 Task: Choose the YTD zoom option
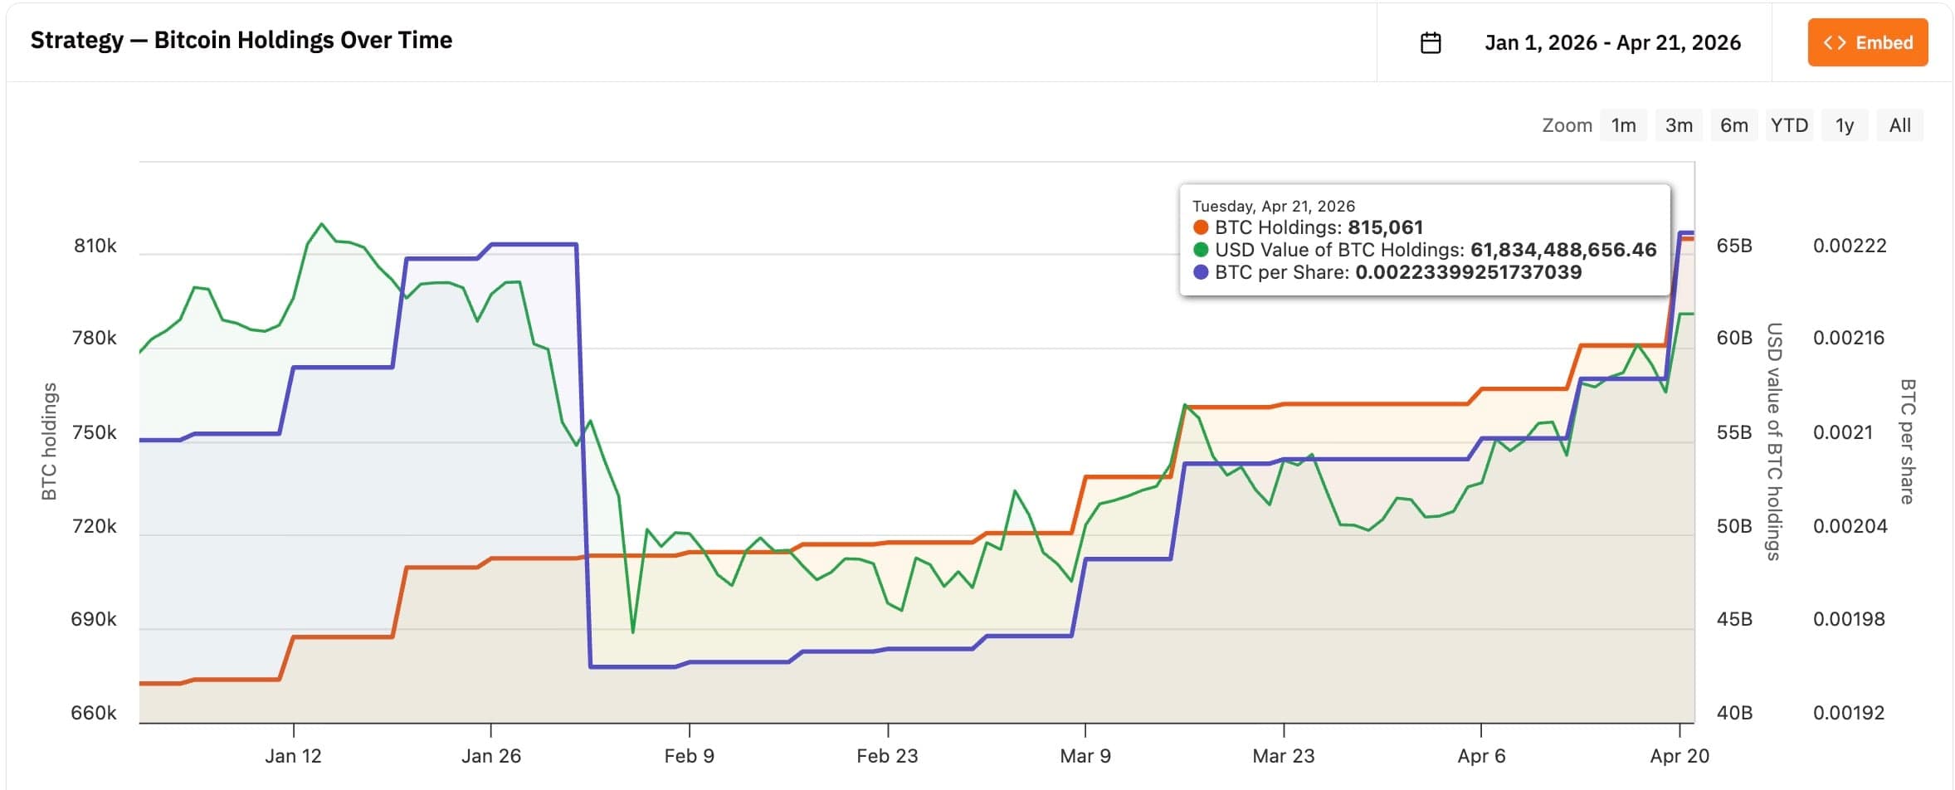click(x=1789, y=125)
